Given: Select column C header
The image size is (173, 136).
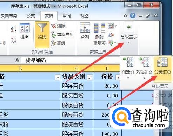Looking at the screenshot, I should pyautogui.click(x=77, y=69).
